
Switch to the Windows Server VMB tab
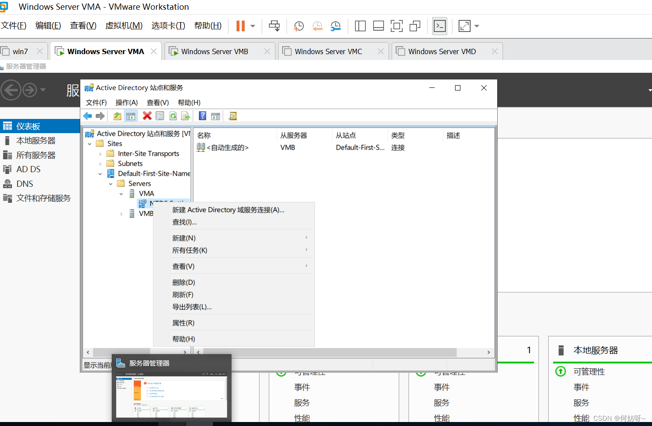[215, 51]
